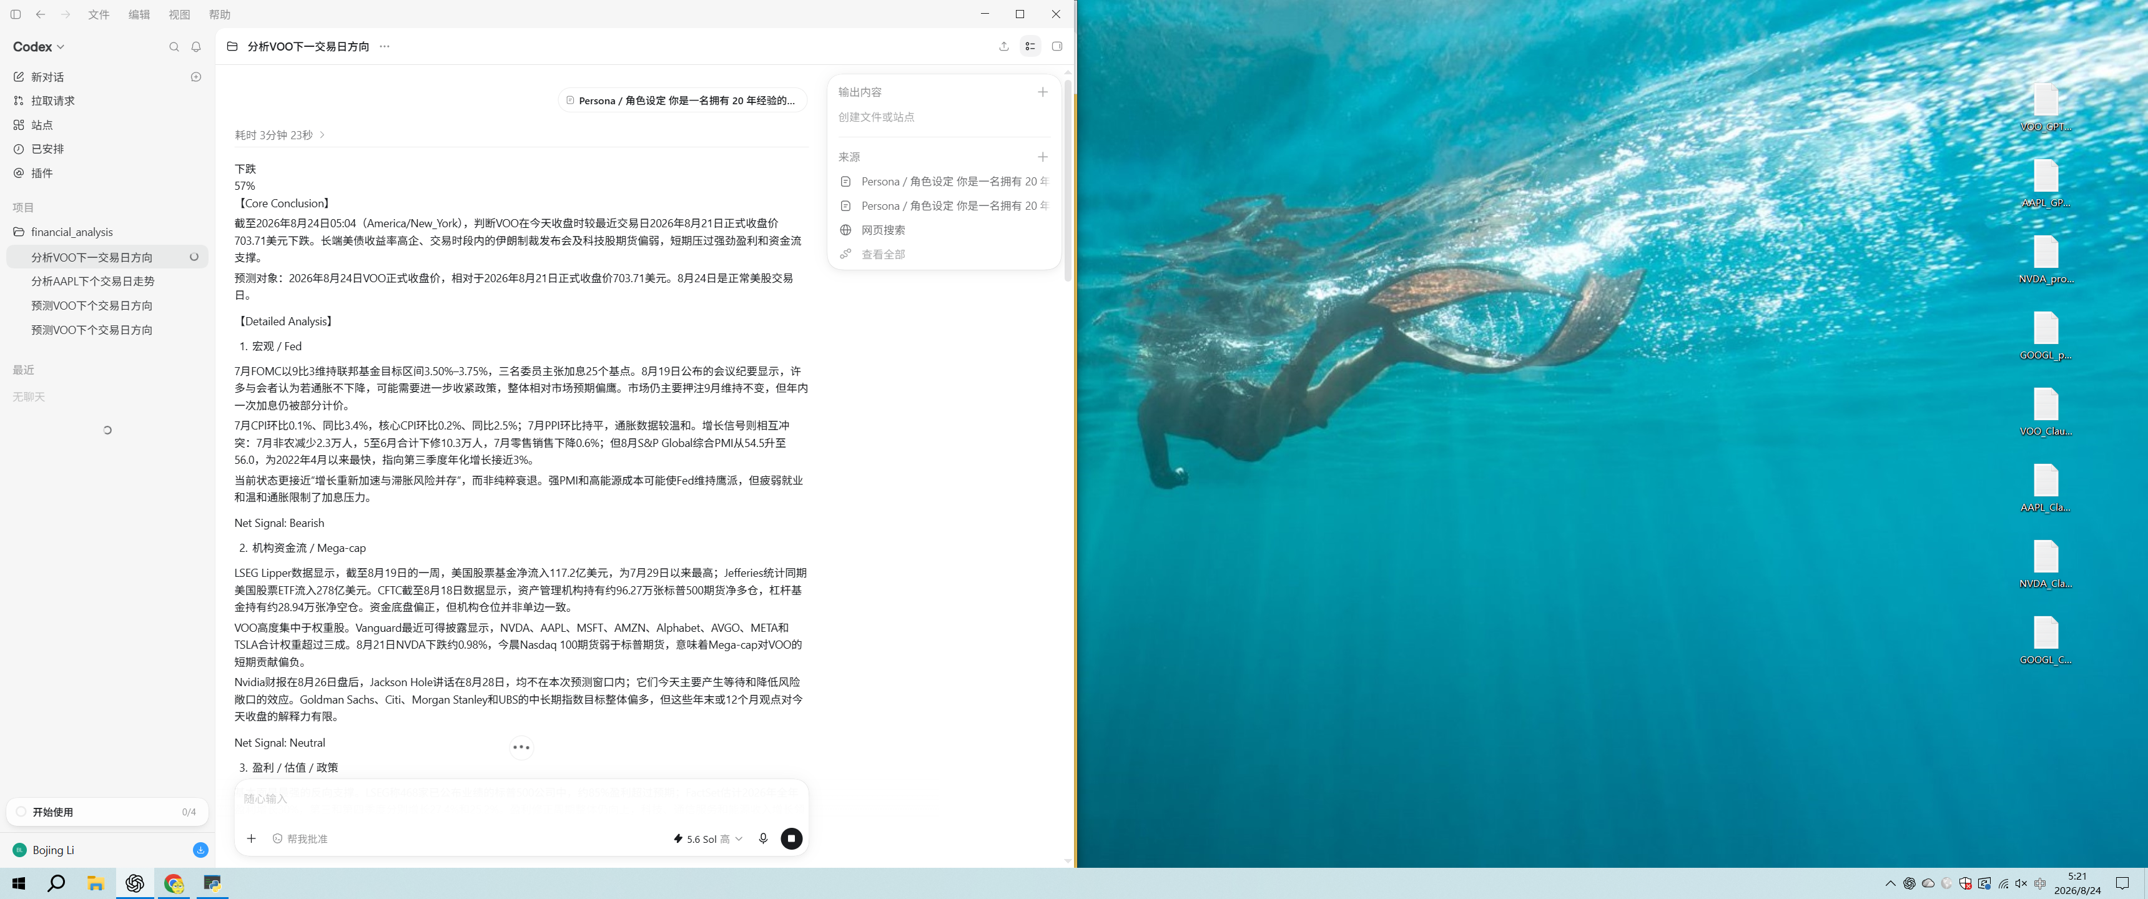Toggle the 帮我批准 approval mode
The height and width of the screenshot is (899, 2148).
(x=300, y=839)
